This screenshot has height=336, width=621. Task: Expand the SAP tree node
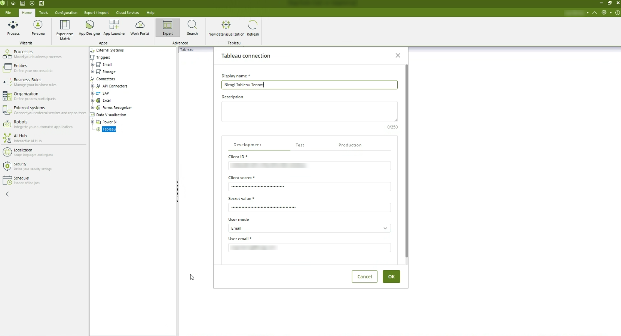(93, 93)
